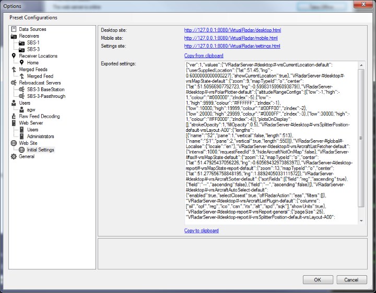Image resolution: width=376 pixels, height=293 pixels.
Task: Open the SBS-3 BaseStation rebroadcast server
Action: coord(44,89)
